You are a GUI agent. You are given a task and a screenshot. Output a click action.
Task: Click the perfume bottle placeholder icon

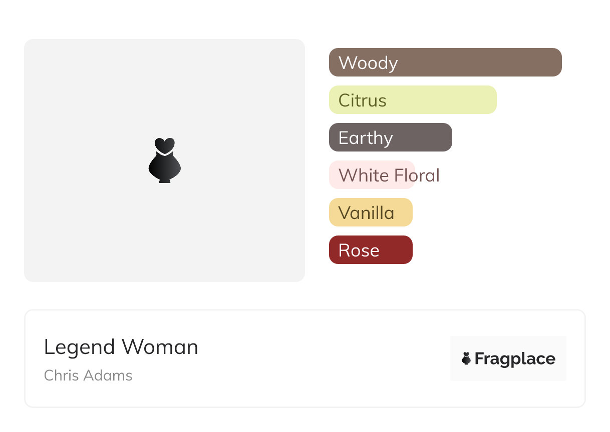click(164, 160)
